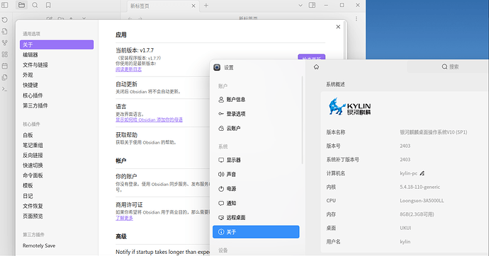This screenshot has height=256, width=489.
Task: Open daily note calendar icon in ribbon
Action: pos(5,66)
